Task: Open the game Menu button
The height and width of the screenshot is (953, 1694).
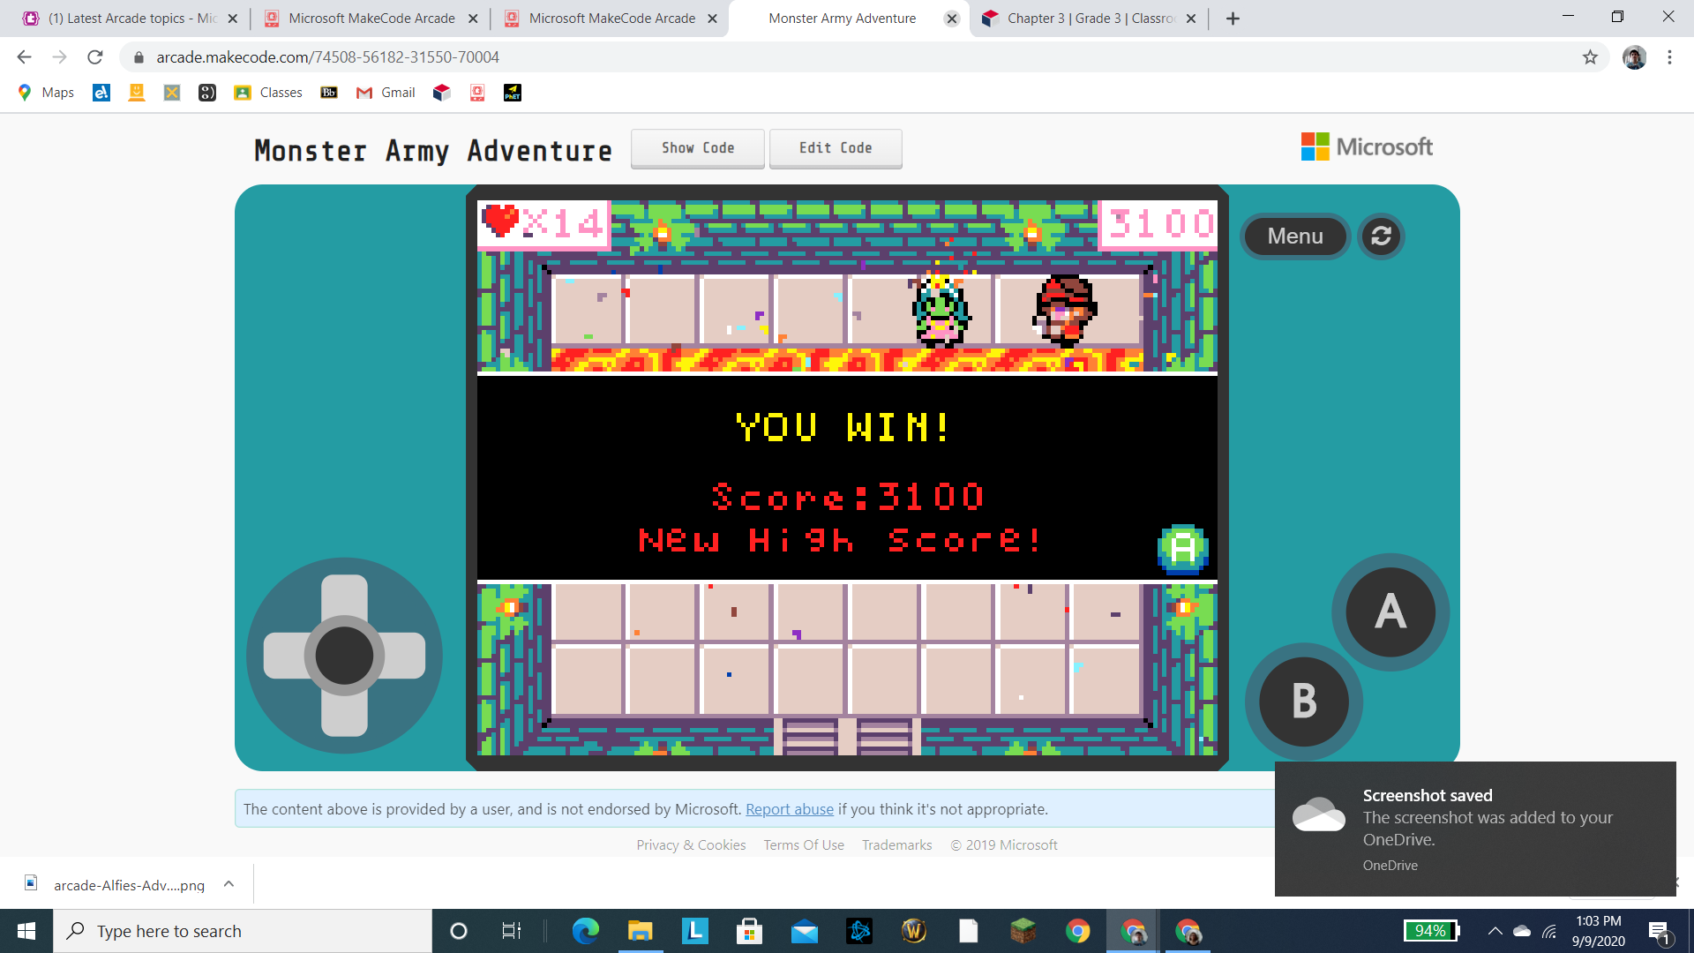Action: (x=1294, y=236)
